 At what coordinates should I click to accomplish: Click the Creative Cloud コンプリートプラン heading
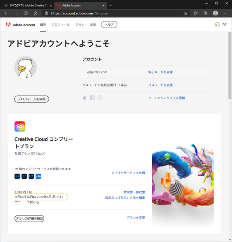click(x=43, y=143)
